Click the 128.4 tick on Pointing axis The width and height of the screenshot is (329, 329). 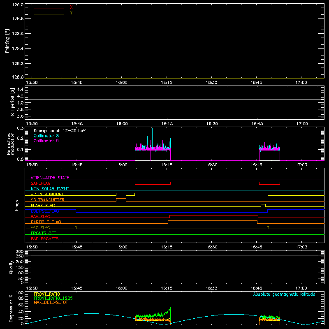(x=18, y=49)
